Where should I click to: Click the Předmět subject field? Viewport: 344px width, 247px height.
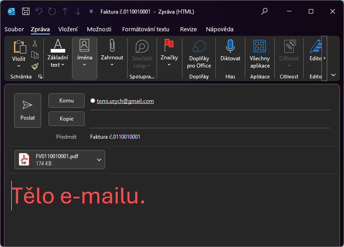pos(210,137)
